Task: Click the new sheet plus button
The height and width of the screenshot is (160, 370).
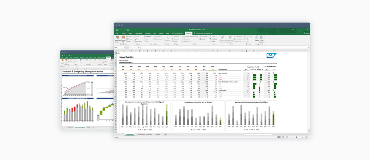Action: 165,134
